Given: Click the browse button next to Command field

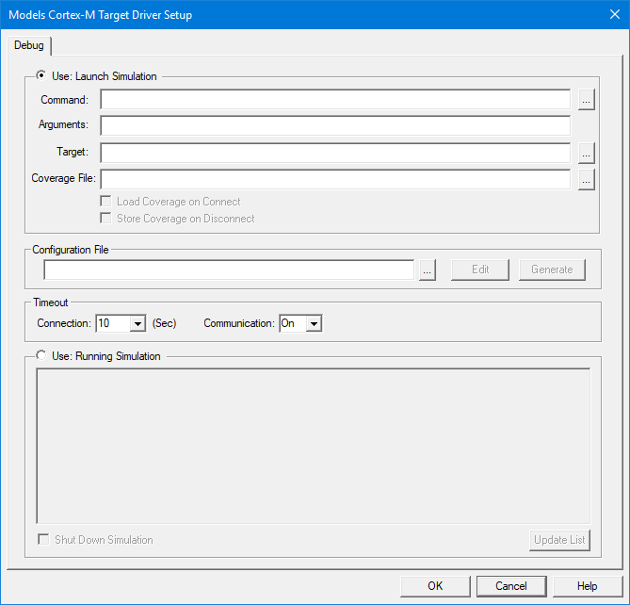Looking at the screenshot, I should coord(586,100).
